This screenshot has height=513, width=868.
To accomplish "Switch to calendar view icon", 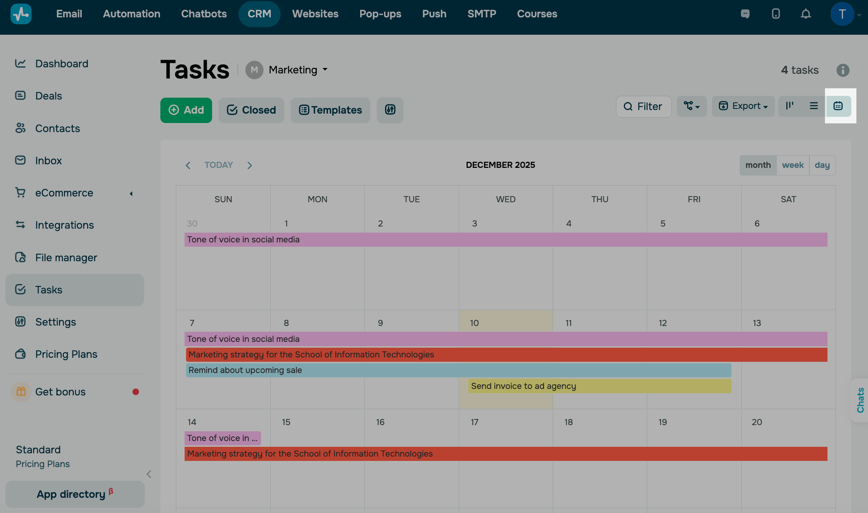I will (838, 106).
